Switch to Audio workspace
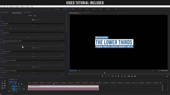The image size is (170, 95). click(94, 9)
